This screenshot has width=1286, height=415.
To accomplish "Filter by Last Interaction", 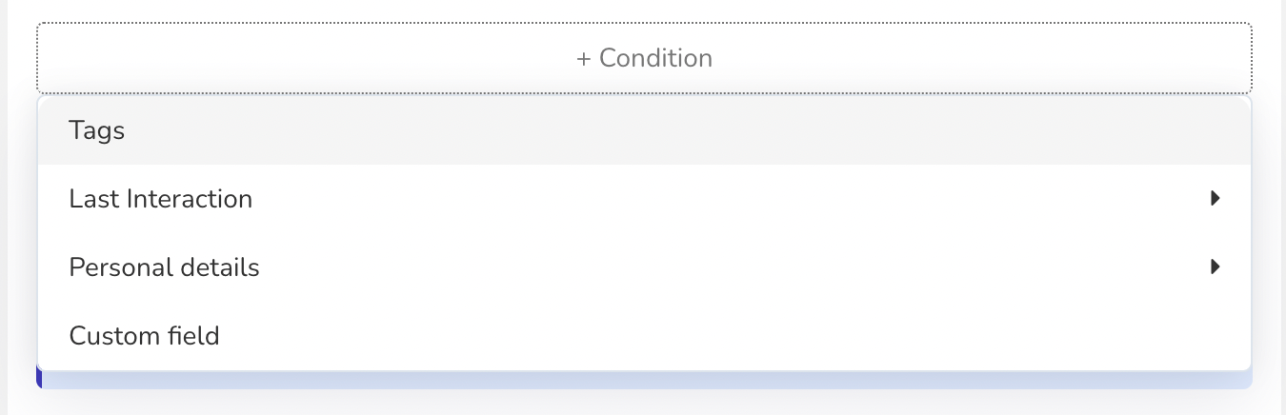I will (644, 199).
